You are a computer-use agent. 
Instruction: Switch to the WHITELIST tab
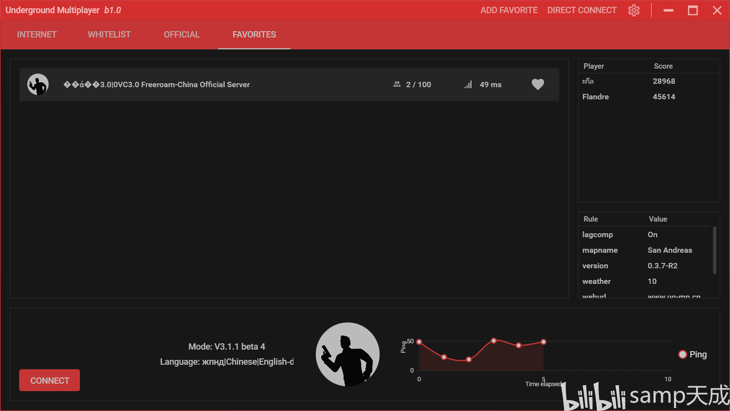click(x=109, y=35)
